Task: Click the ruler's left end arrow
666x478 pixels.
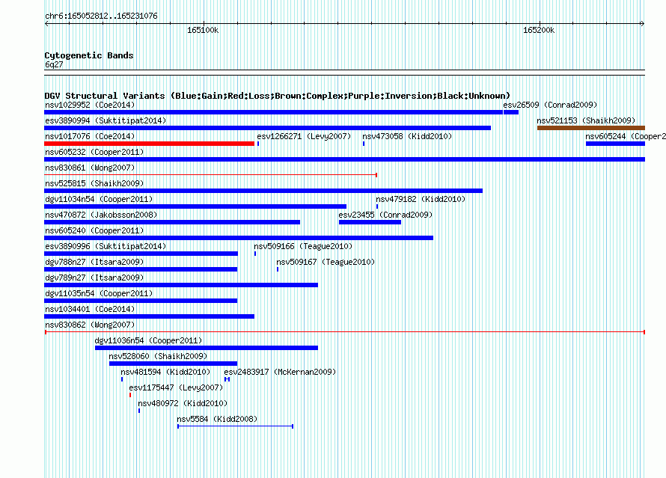Action: (x=46, y=24)
